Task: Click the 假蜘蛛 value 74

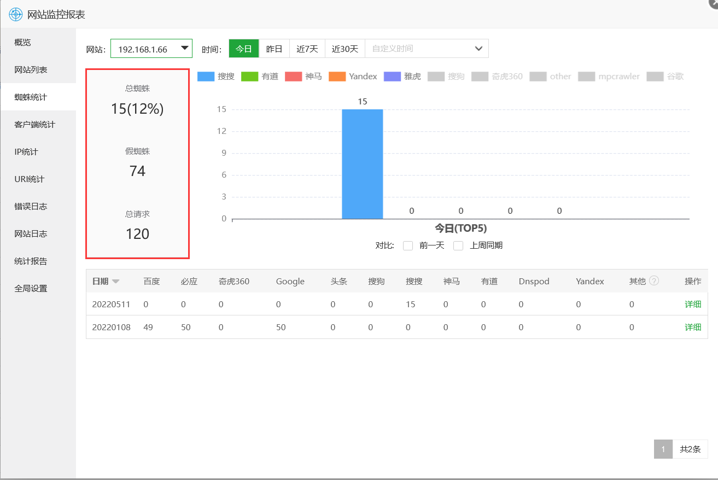Action: point(137,171)
